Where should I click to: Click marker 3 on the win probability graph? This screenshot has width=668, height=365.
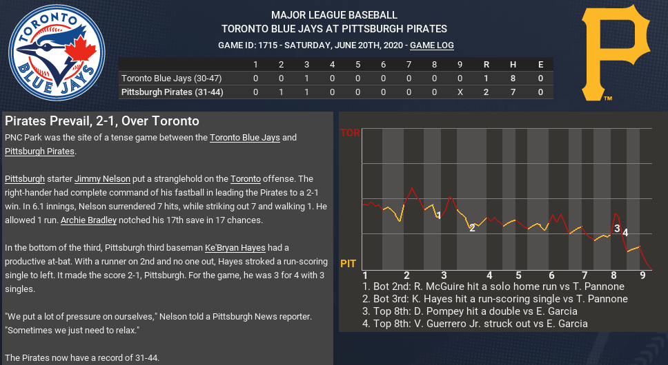pyautogui.click(x=617, y=228)
